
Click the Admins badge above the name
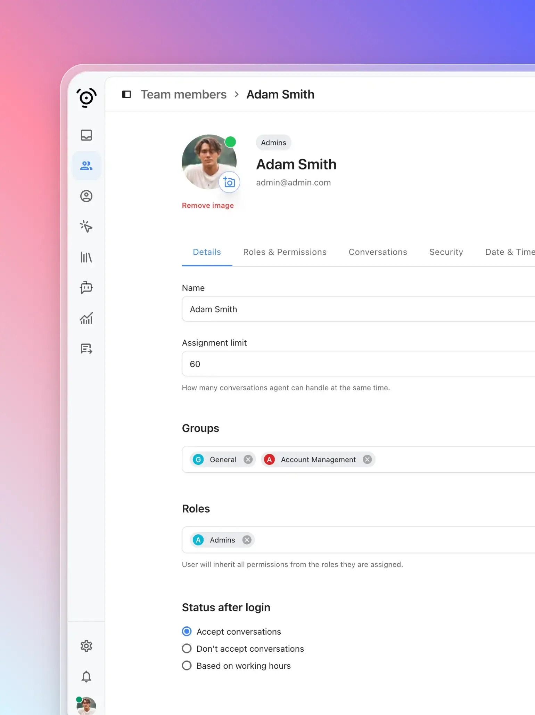(274, 143)
